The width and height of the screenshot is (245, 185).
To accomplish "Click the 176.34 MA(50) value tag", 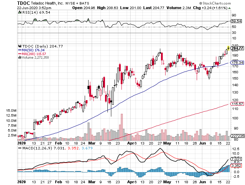I will (x=237, y=63).
